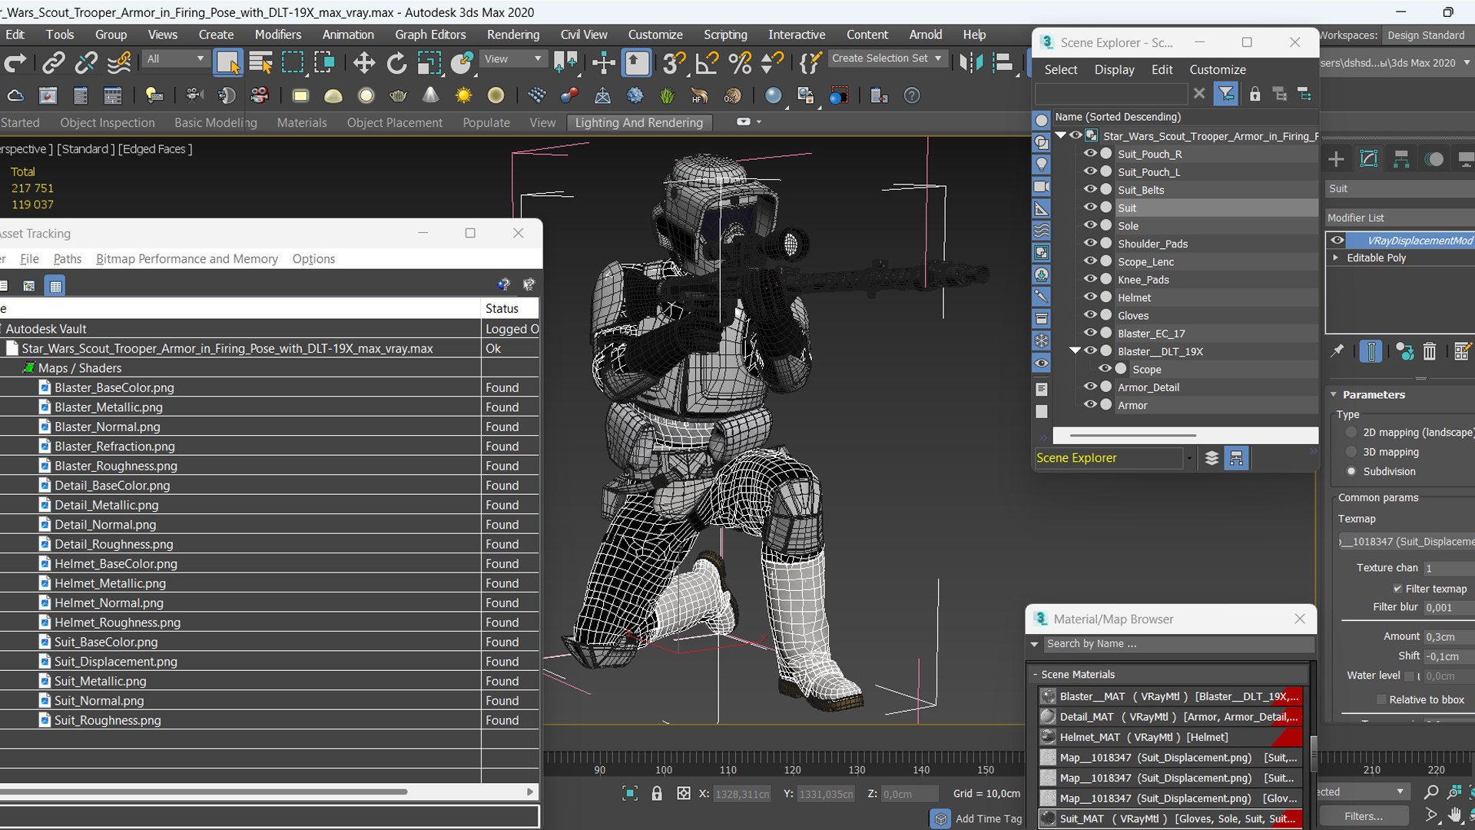The height and width of the screenshot is (830, 1475).
Task: Toggle visibility of Suit_Pouch_R
Action: point(1089,154)
